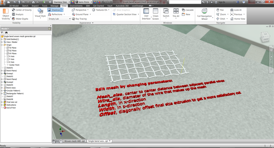Select the Pan tool
274x148 pixels.
pos(220,10)
